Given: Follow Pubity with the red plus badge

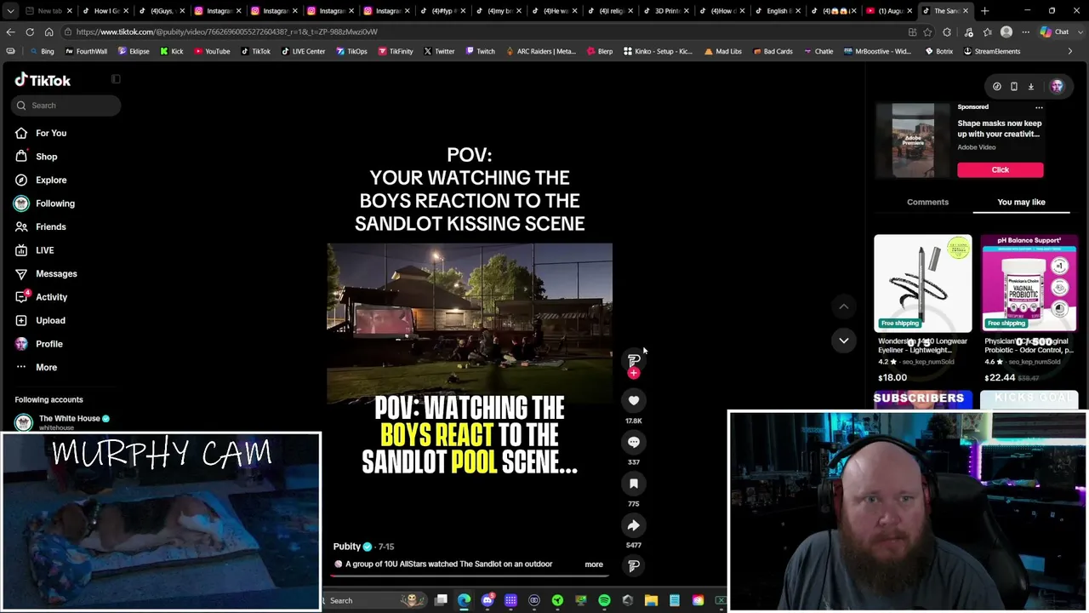Looking at the screenshot, I should point(633,373).
